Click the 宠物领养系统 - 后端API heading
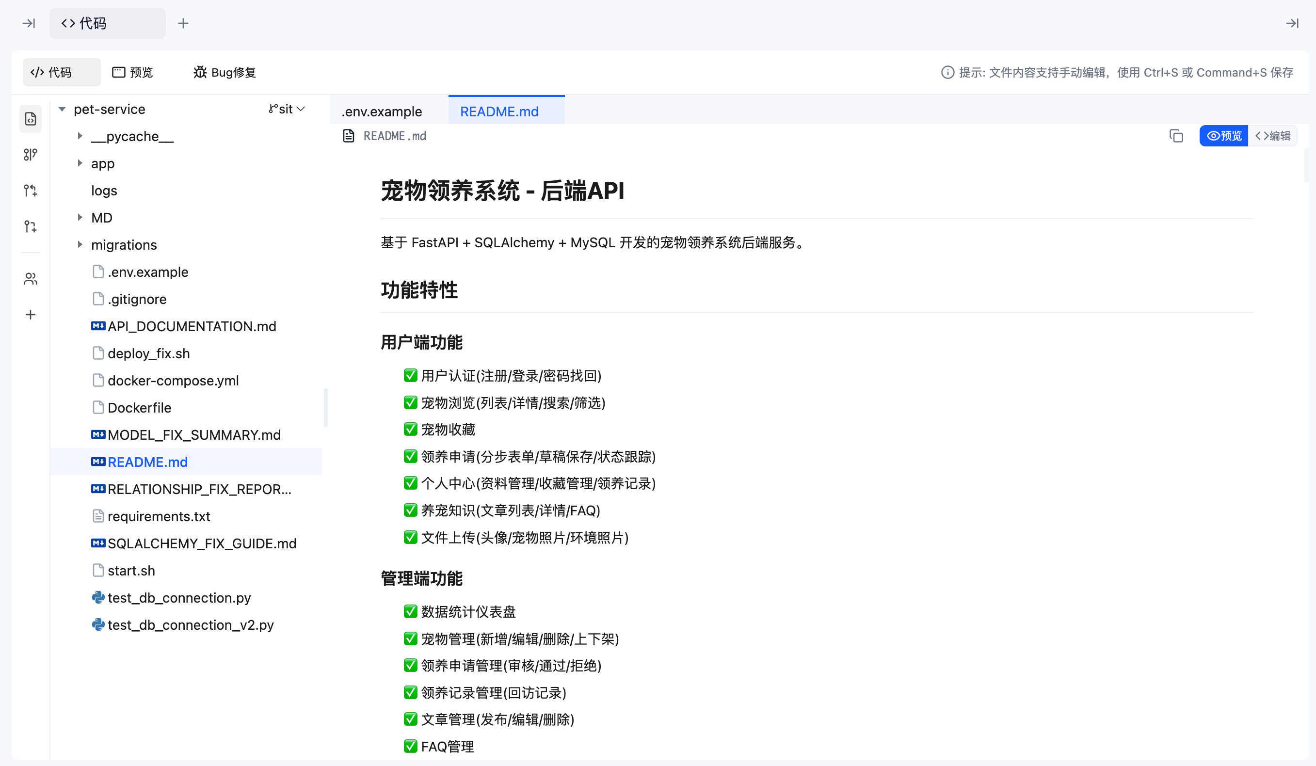The height and width of the screenshot is (766, 1316). [x=502, y=191]
